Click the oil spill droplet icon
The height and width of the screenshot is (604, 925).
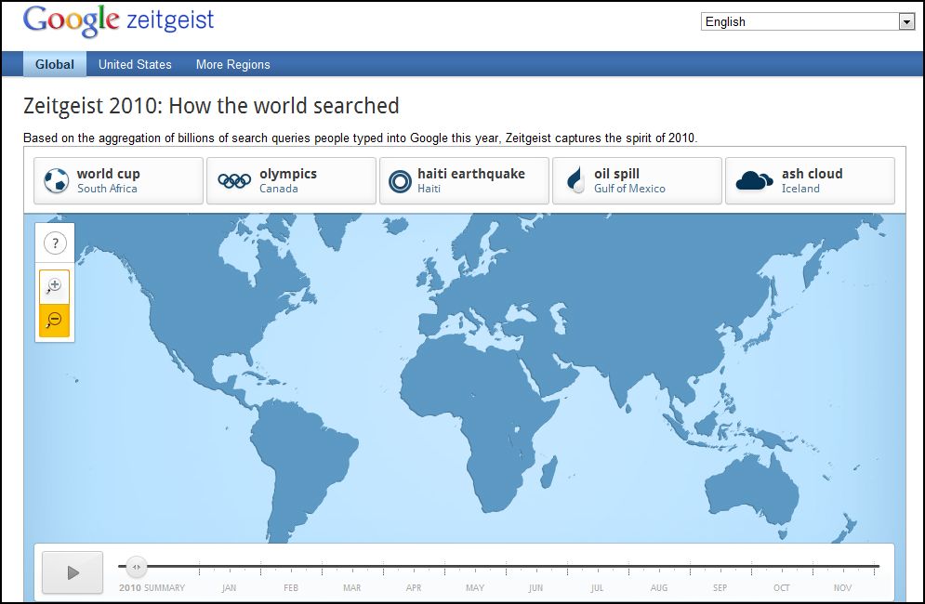coord(575,180)
